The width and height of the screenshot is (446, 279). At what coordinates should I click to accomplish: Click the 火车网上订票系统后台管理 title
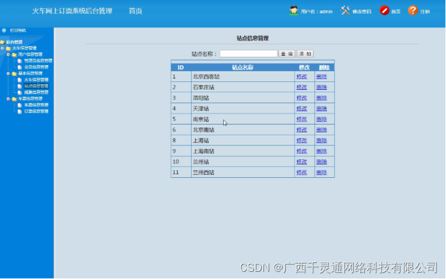(x=72, y=11)
